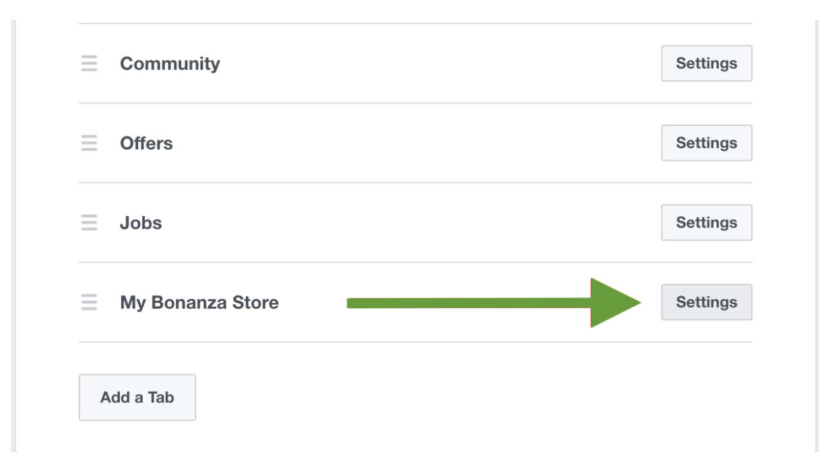
Task: Click the drag handle beside Offers
Action: point(88,143)
